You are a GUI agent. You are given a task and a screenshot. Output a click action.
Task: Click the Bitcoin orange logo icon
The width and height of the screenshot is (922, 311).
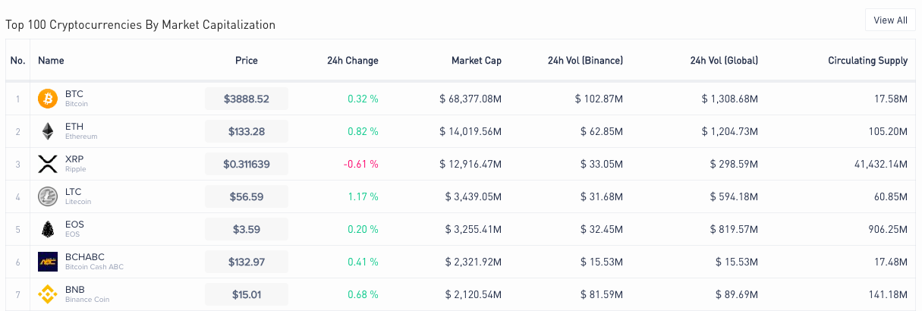pyautogui.click(x=48, y=99)
